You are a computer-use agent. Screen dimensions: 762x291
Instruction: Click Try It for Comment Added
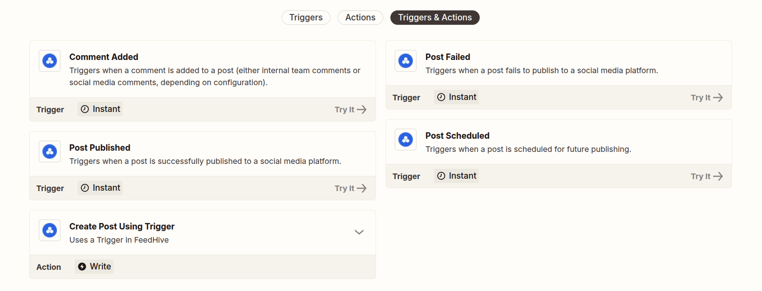tap(350, 110)
